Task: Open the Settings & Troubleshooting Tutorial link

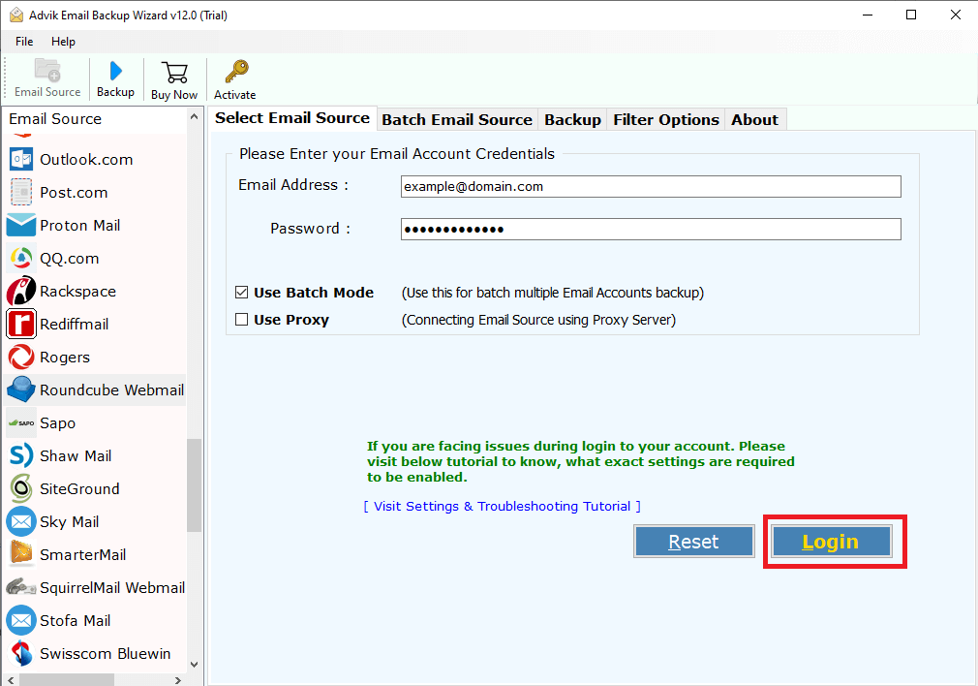Action: tap(502, 506)
